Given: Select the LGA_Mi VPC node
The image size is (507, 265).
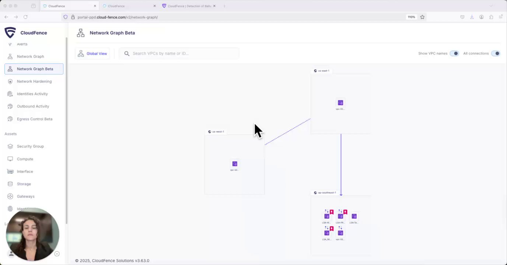Looking at the screenshot, I should (x=326, y=233).
